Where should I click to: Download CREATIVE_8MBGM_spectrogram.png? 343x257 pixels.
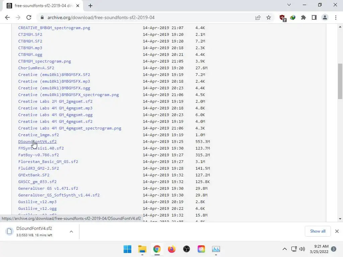click(54, 28)
